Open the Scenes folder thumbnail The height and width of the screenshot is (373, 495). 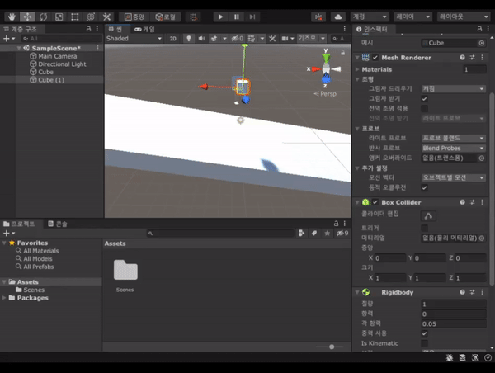tap(125, 270)
